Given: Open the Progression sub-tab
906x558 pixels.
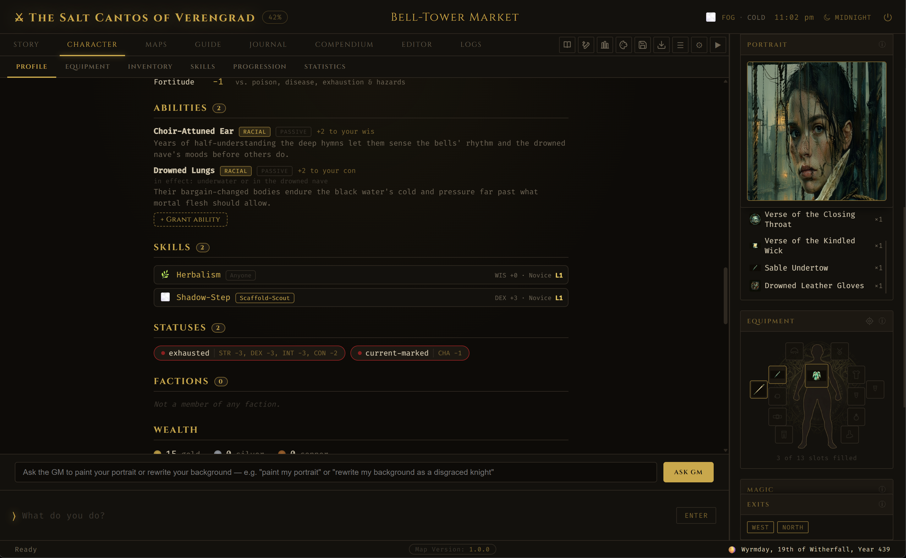Looking at the screenshot, I should (259, 67).
